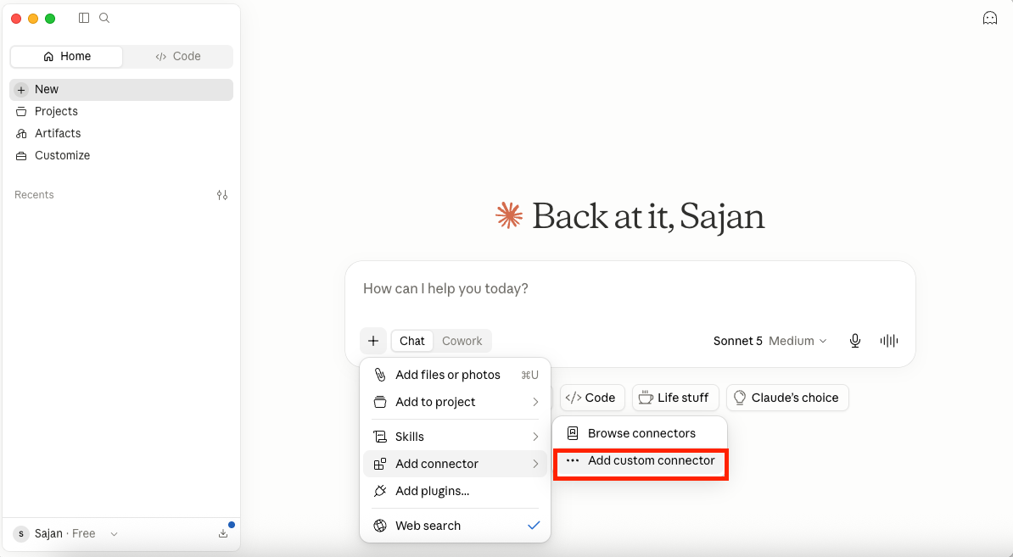Open the Sajan Free account menu
The image size is (1013, 557).
66,534
